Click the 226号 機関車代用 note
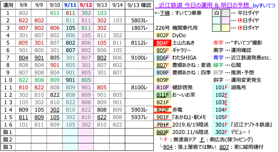This screenshot has height=152, width=279. [176, 28]
